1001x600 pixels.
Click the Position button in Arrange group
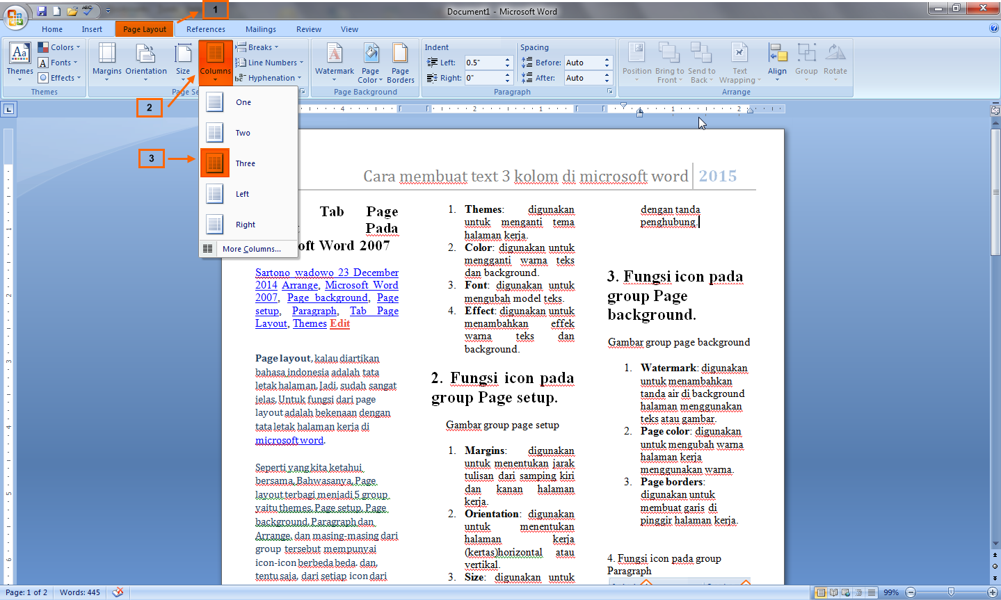point(637,62)
